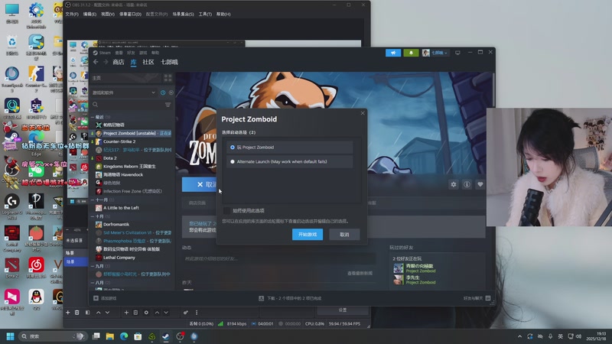Collapse the 九月 games group
Viewport: 612px width, 344px height.
(x=93, y=266)
